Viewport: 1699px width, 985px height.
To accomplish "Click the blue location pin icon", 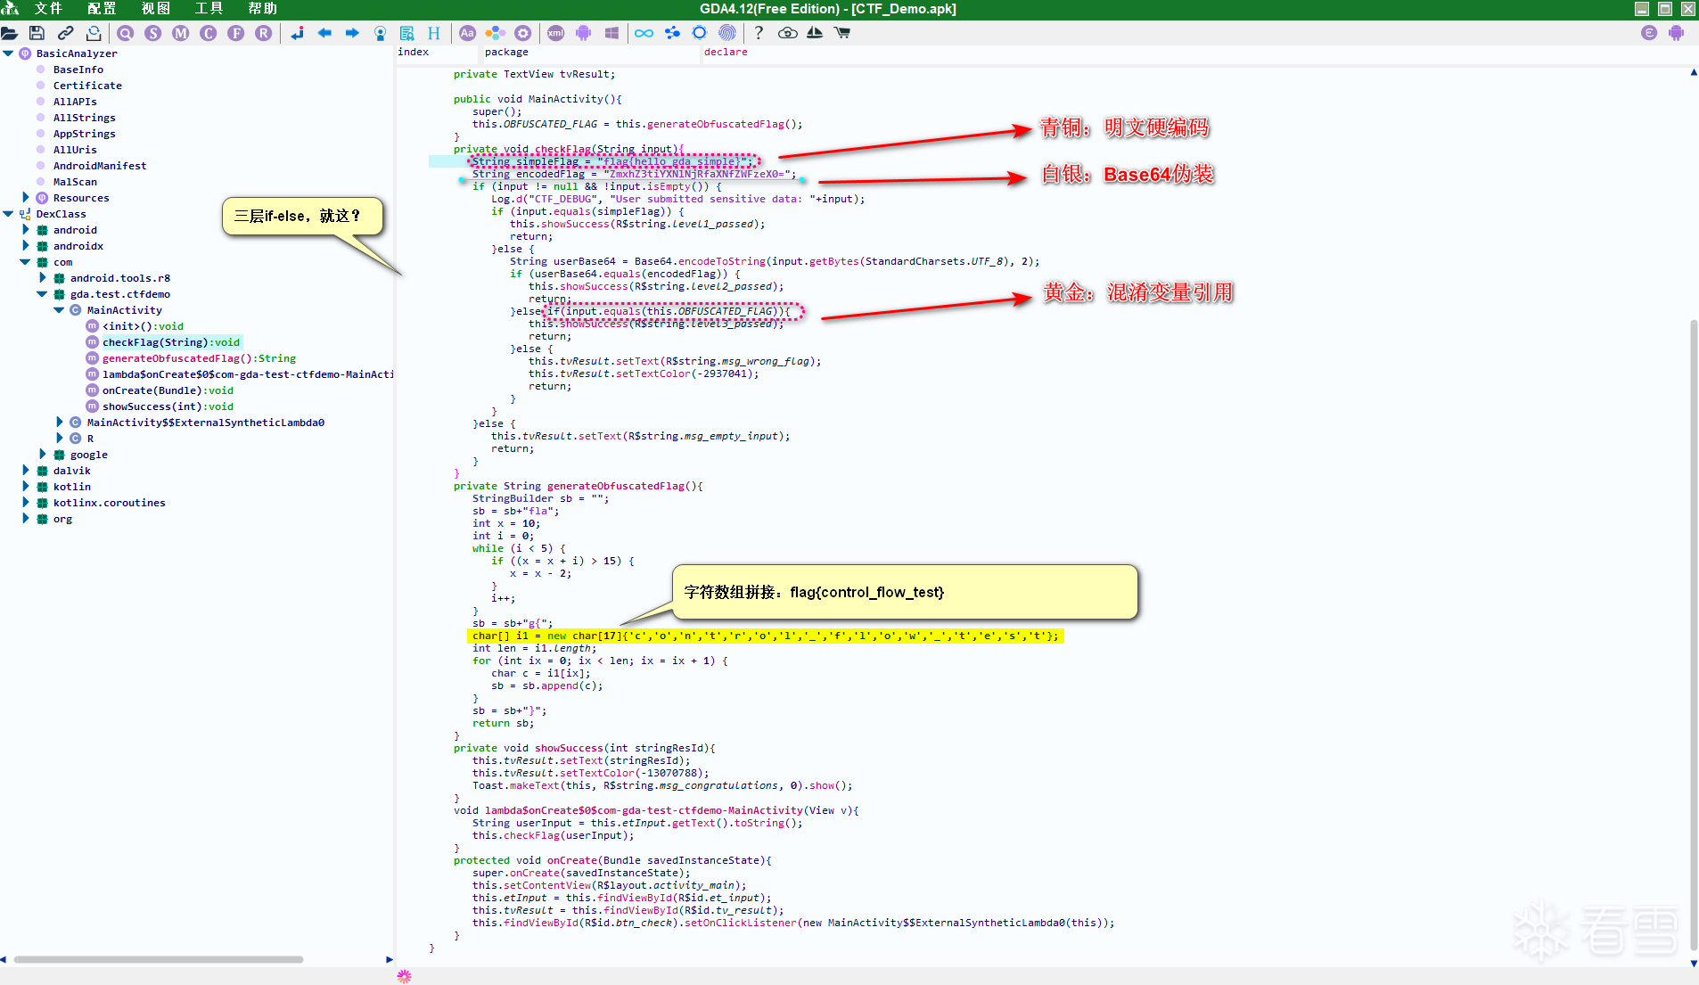I will pos(380,33).
